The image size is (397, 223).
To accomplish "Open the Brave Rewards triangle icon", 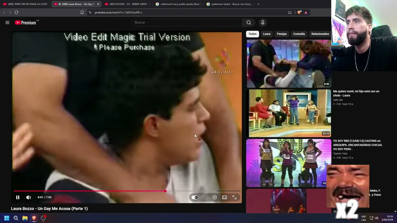I will (x=306, y=12).
